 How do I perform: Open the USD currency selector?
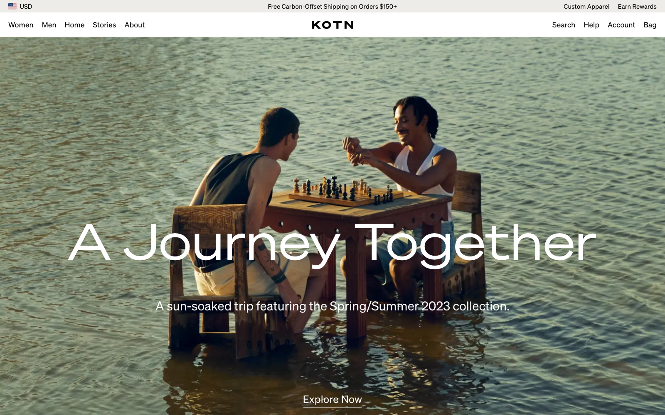[20, 6]
